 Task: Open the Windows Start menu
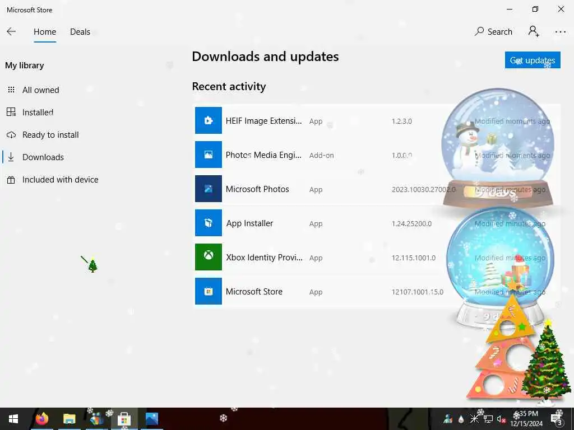tap(13, 419)
